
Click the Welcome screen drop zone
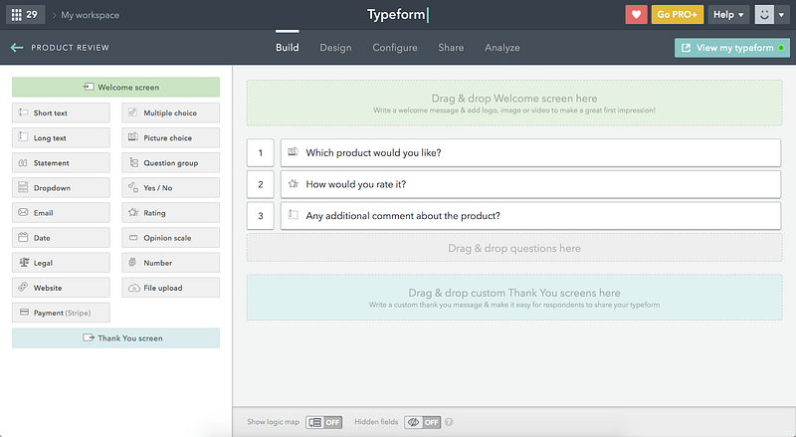(514, 103)
